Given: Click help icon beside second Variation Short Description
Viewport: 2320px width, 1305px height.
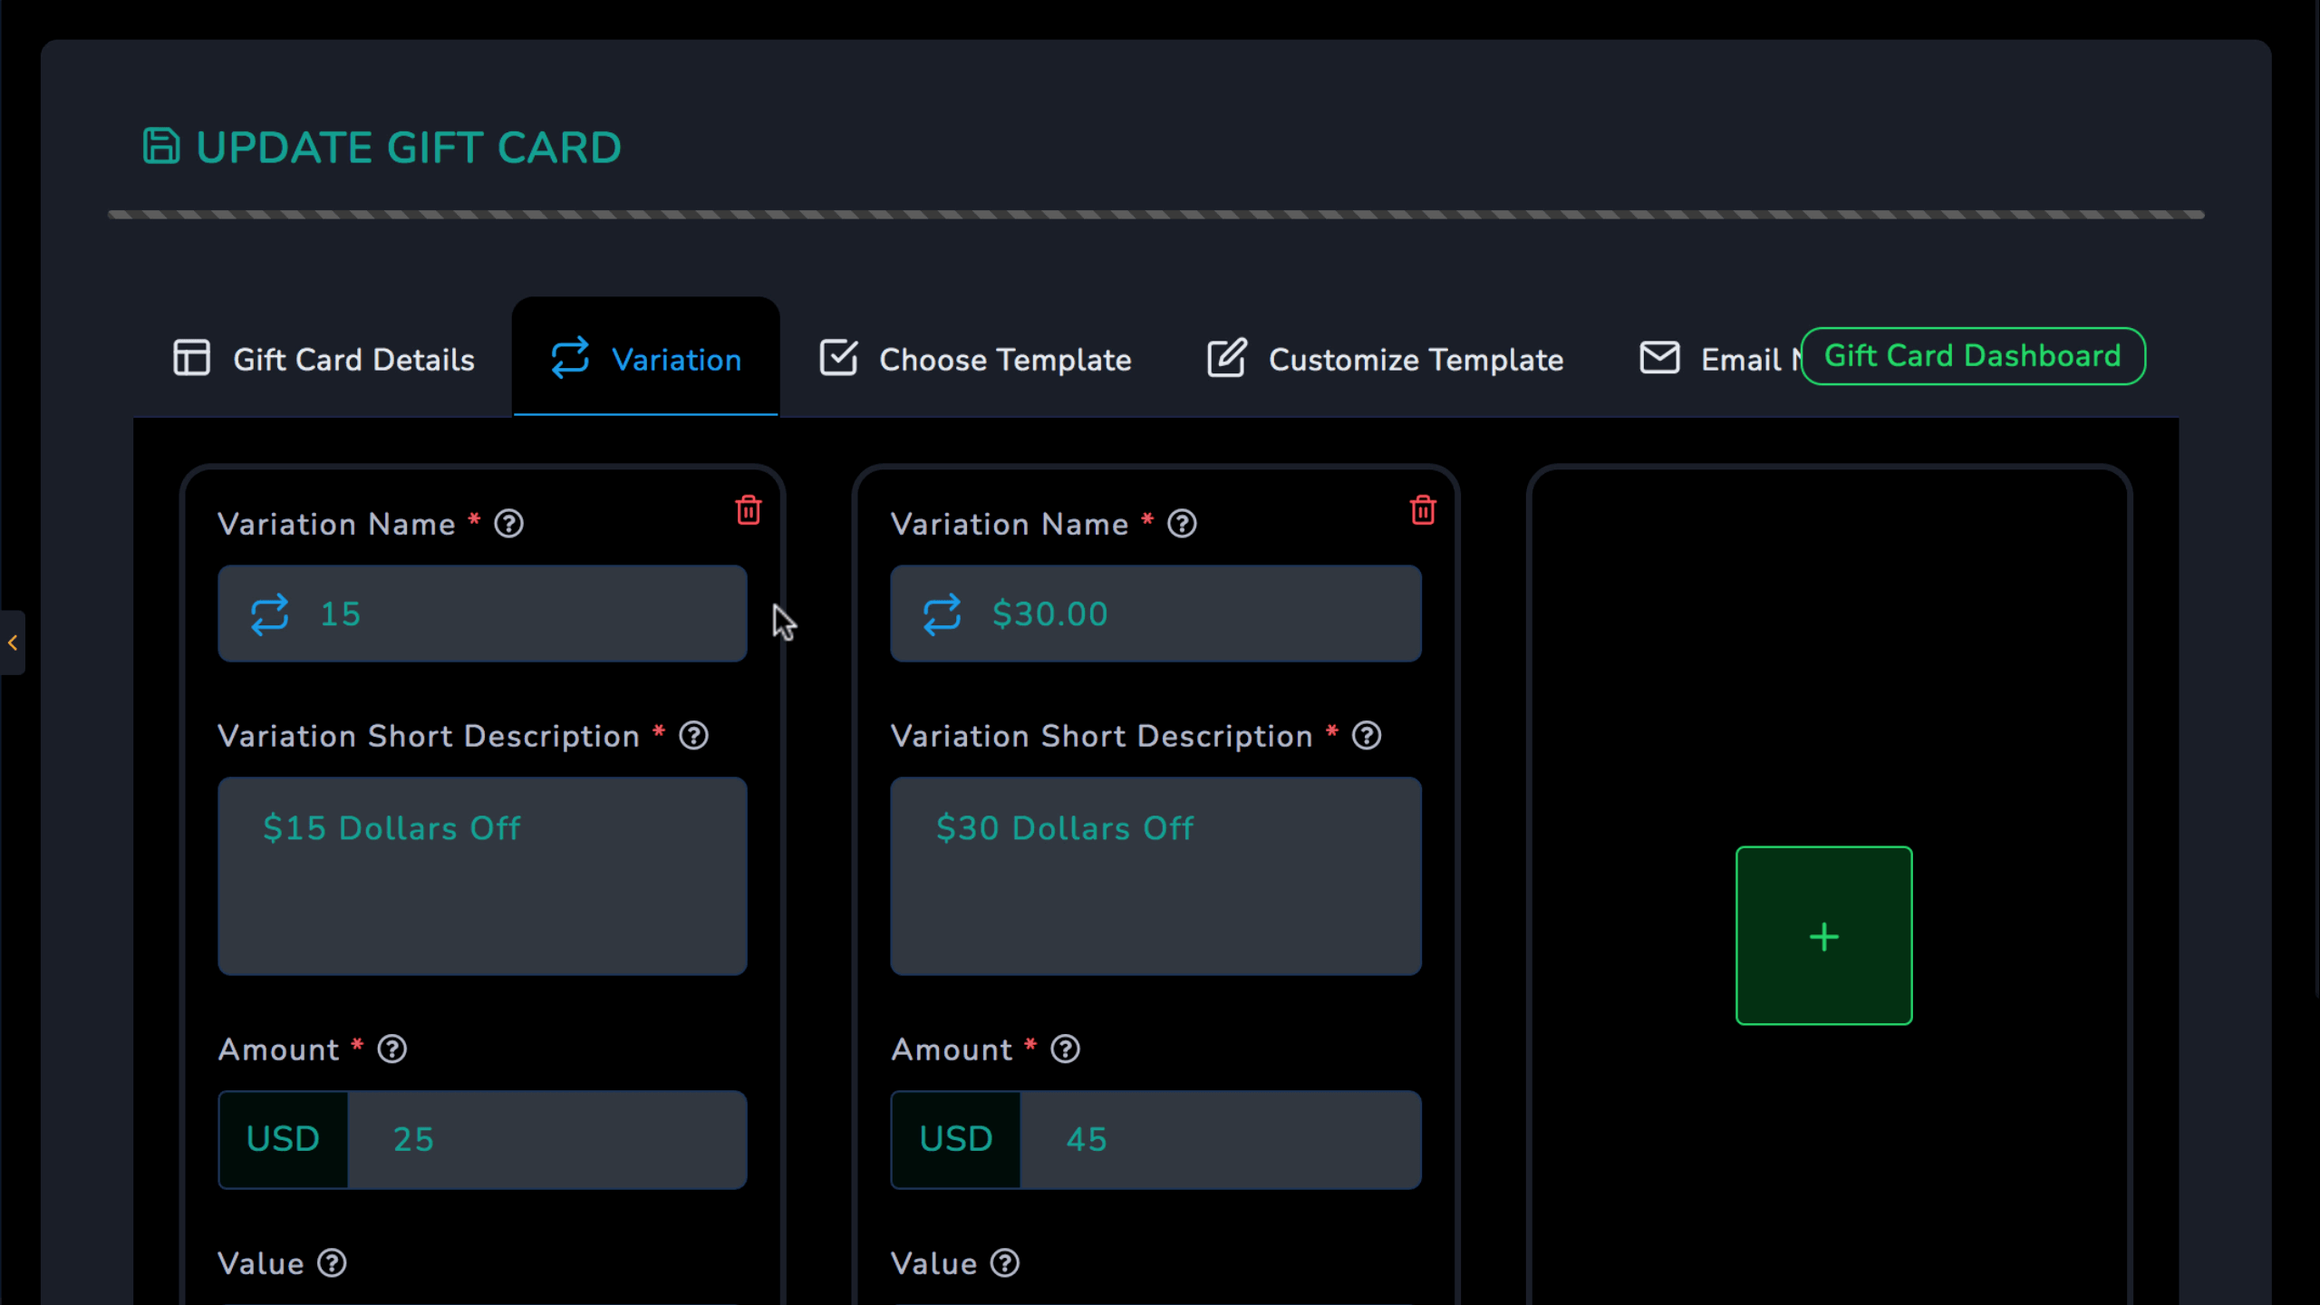Looking at the screenshot, I should [x=1367, y=736].
